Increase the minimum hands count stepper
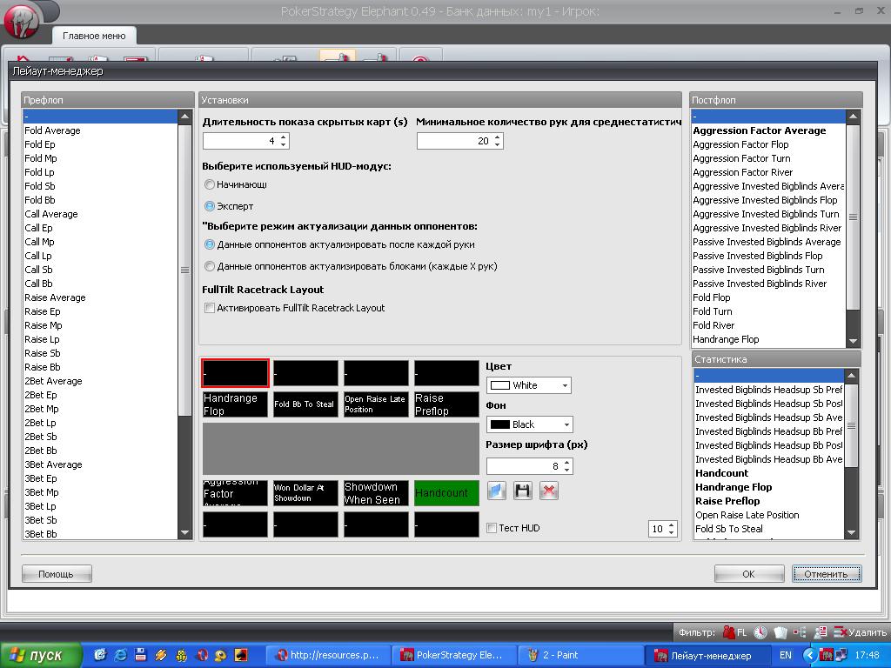The width and height of the screenshot is (891, 668). (498, 137)
